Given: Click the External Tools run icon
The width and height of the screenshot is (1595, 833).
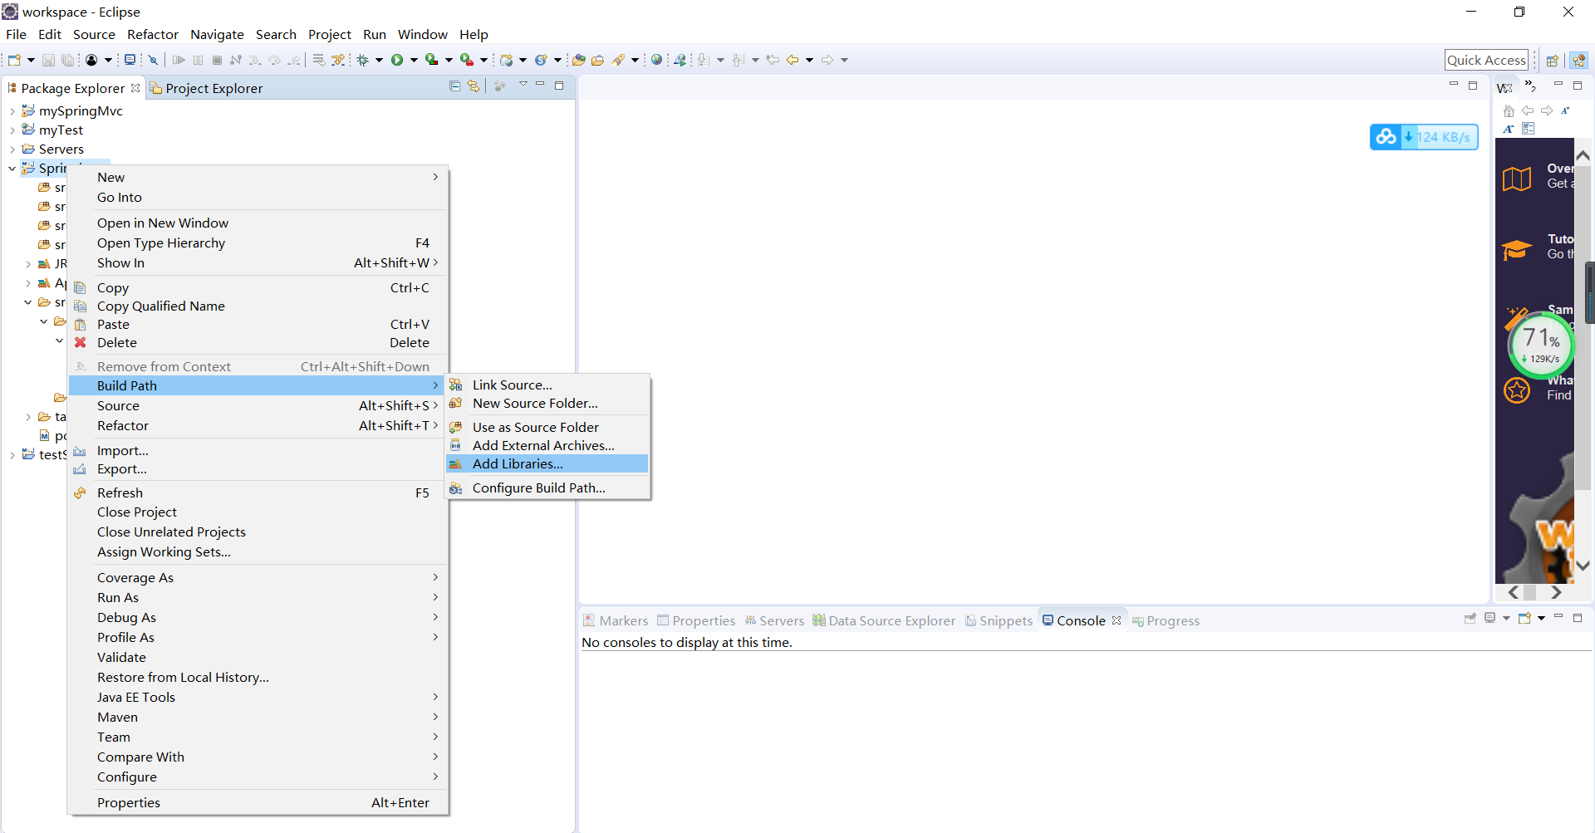Looking at the screenshot, I should pos(467,60).
